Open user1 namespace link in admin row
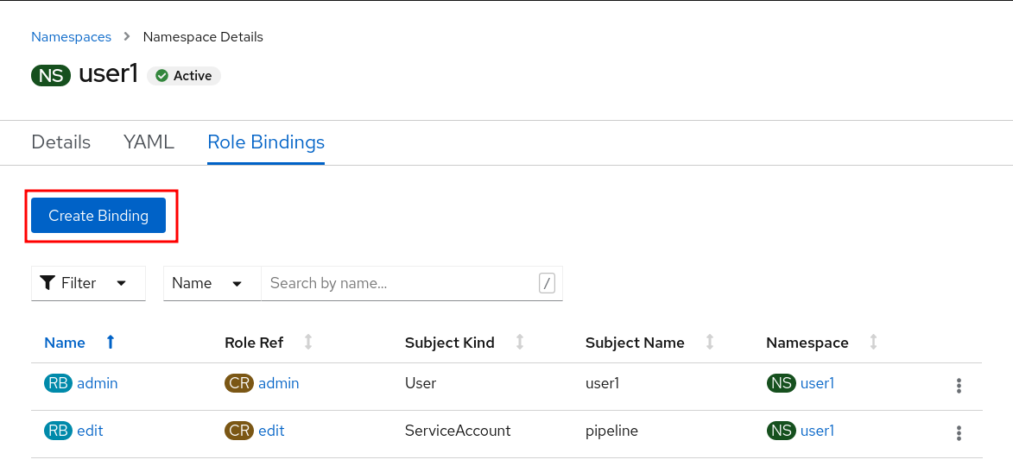The image size is (1013, 466). click(817, 383)
